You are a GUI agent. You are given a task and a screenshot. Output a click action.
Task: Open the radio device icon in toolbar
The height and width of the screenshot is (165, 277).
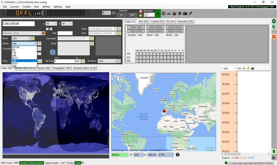pos(185,13)
